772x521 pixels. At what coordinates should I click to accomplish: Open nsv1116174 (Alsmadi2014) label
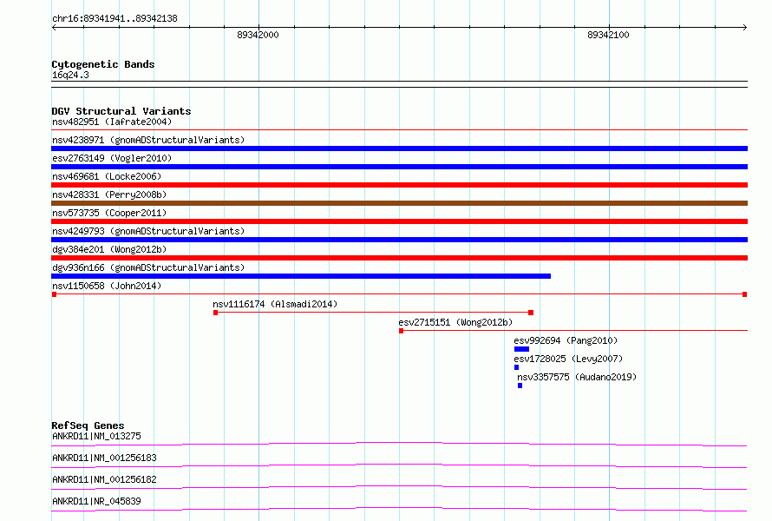tap(275, 304)
